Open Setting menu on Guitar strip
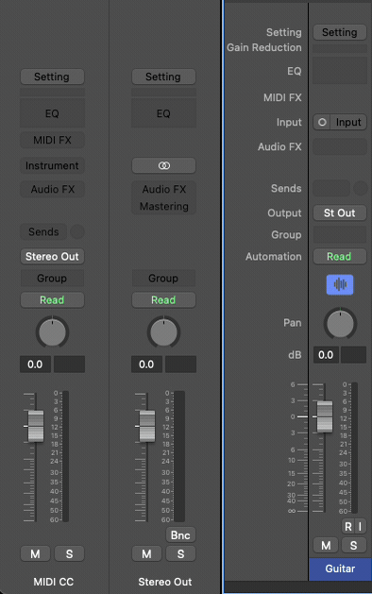This screenshot has width=372, height=594. point(340,32)
